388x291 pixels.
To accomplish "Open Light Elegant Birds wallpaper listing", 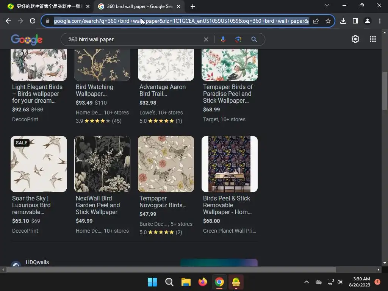I will [x=38, y=94].
